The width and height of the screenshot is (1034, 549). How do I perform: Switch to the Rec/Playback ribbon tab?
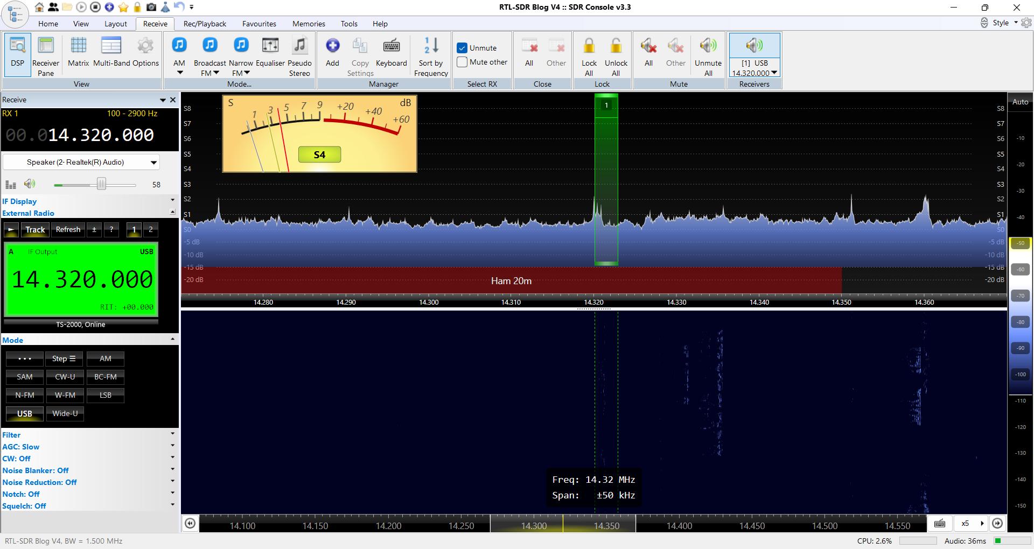click(205, 24)
